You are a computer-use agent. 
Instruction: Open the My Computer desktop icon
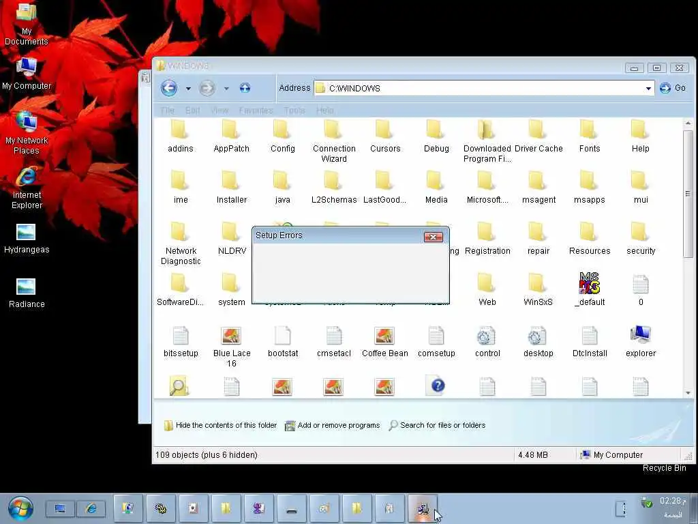(27, 74)
